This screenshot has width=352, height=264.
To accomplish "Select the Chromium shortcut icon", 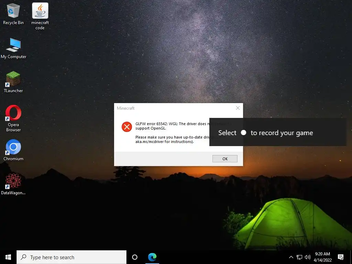I will click(x=13, y=150).
